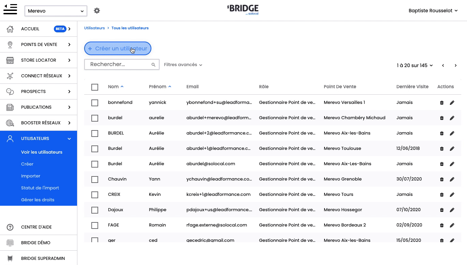Expand the Accueil menu chevron

(69, 29)
